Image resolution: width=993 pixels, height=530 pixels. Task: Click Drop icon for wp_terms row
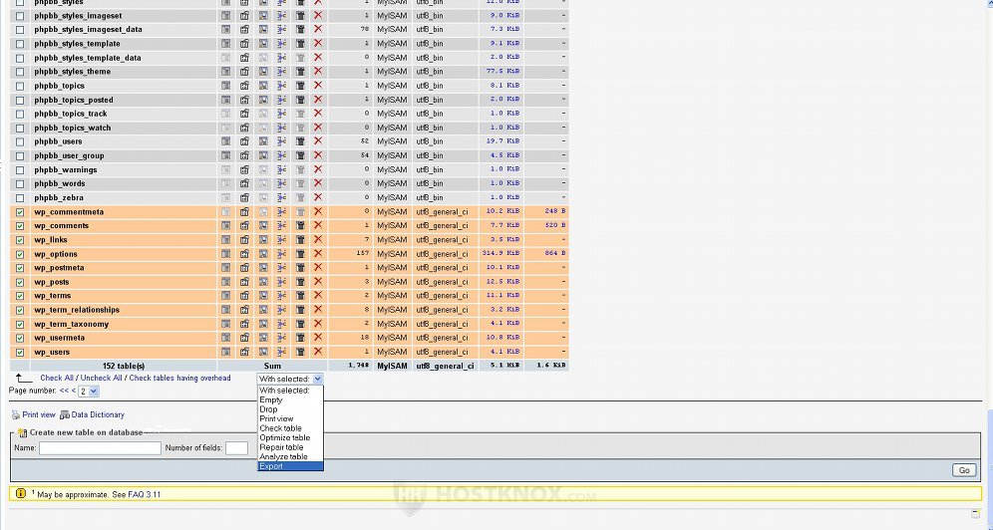318,295
